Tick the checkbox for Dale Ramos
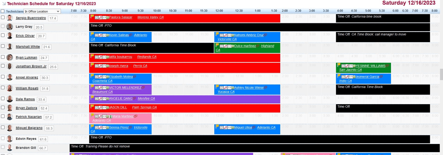This screenshot has height=155, width=443. (x=3, y=98)
